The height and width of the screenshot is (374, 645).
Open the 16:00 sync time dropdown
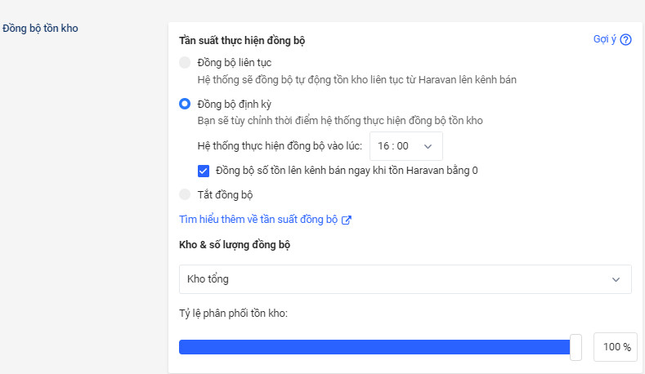coord(405,146)
